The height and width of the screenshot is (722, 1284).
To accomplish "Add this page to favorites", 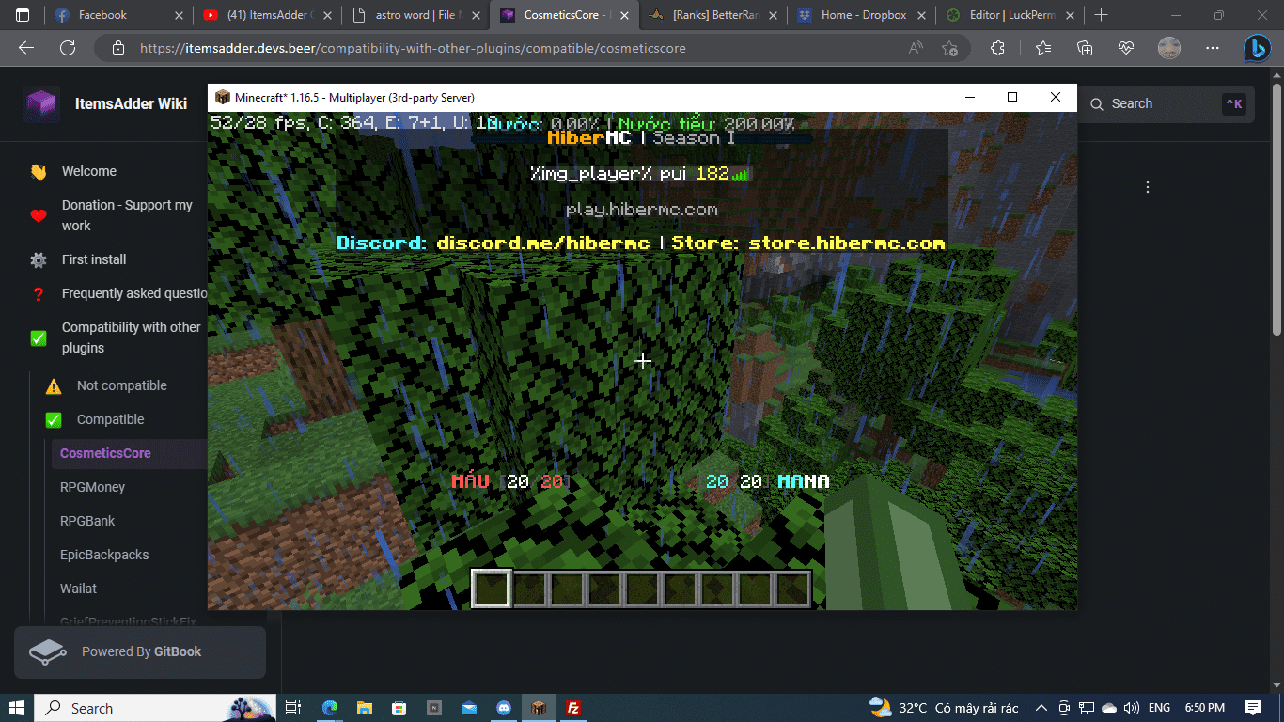I will point(949,49).
